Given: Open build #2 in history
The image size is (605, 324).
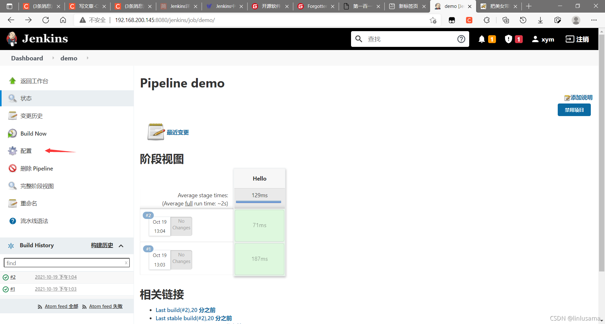Looking at the screenshot, I should coord(13,277).
